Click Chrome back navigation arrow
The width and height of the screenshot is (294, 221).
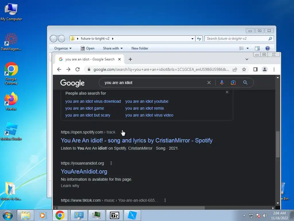coord(59,69)
